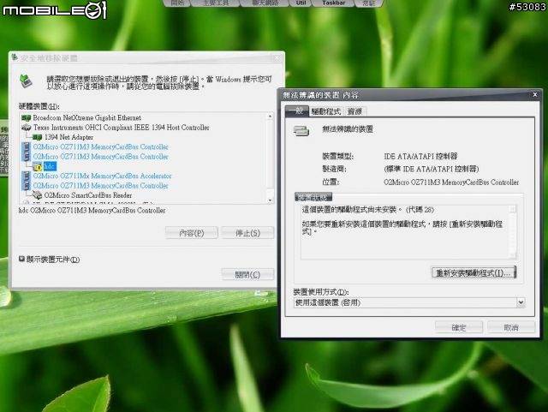Click the IDE ATA/ATAPI 控制器 device type value
The image size is (548, 412).
click(x=420, y=157)
